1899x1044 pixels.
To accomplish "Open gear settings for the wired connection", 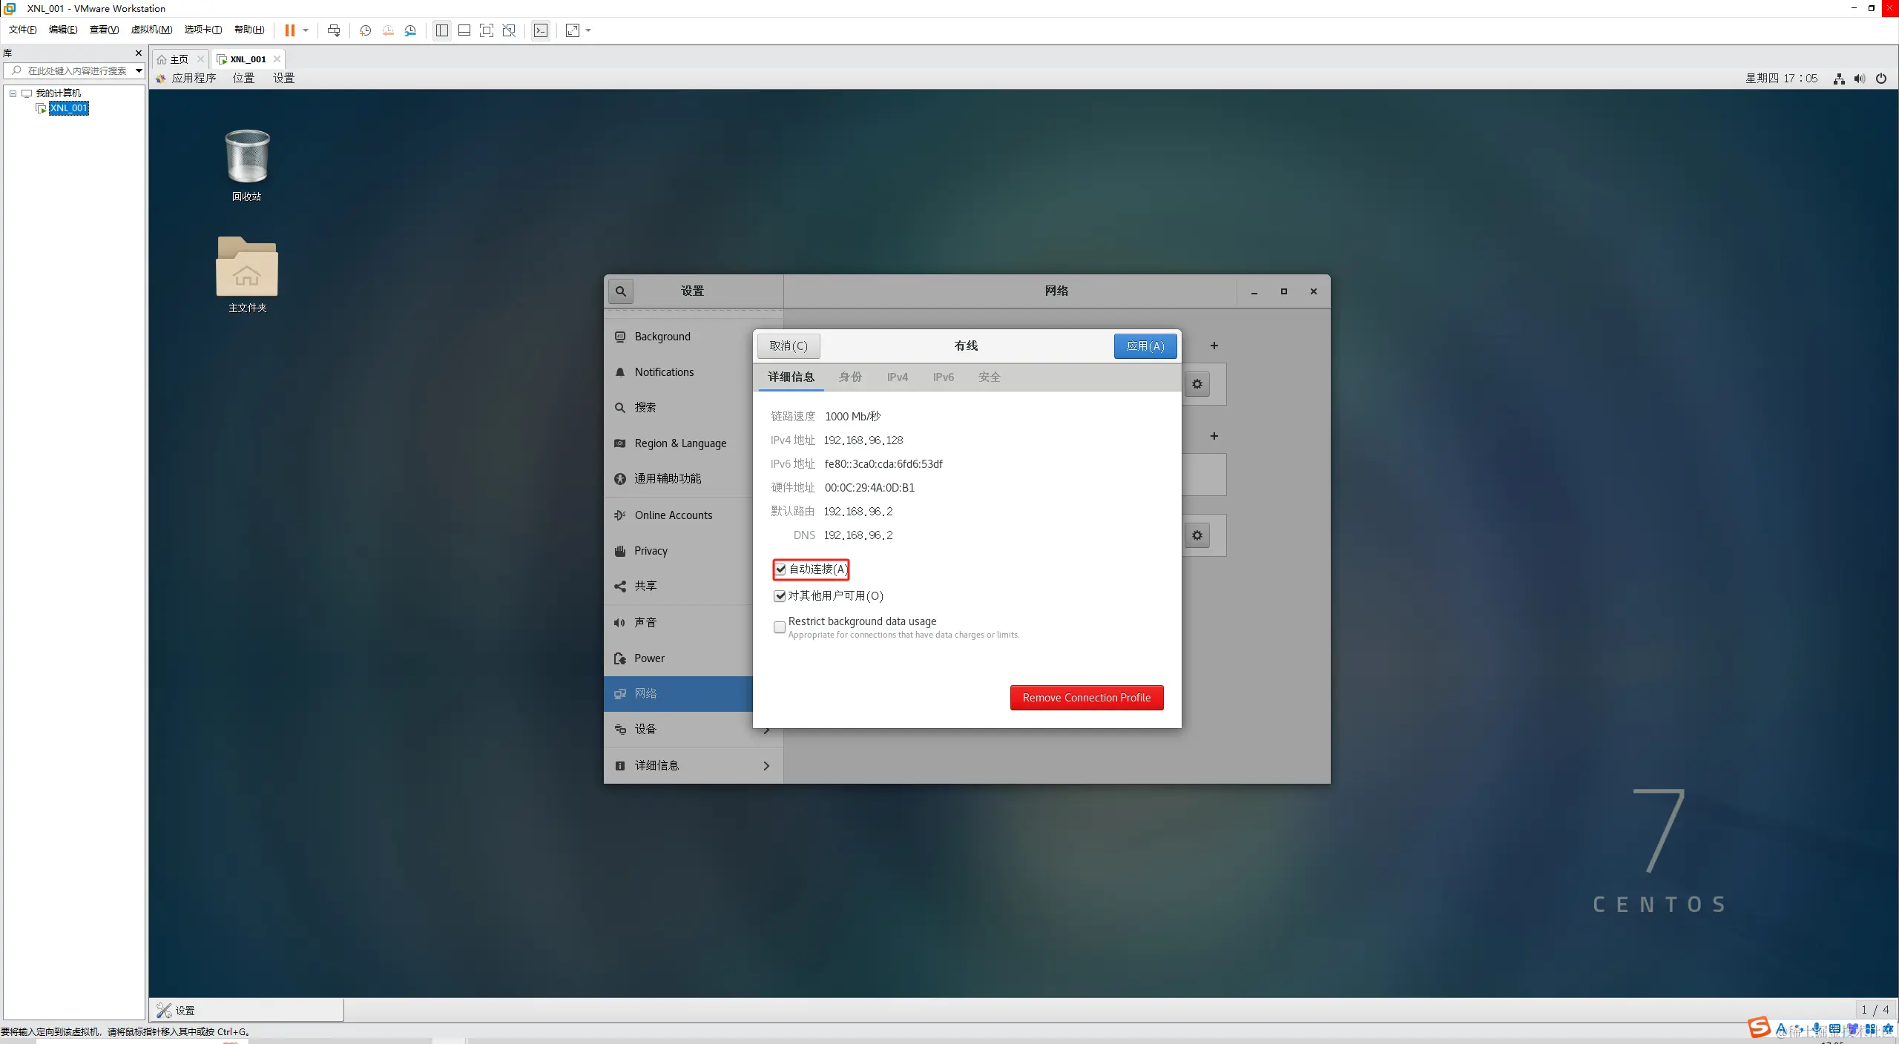I will coord(1197,384).
